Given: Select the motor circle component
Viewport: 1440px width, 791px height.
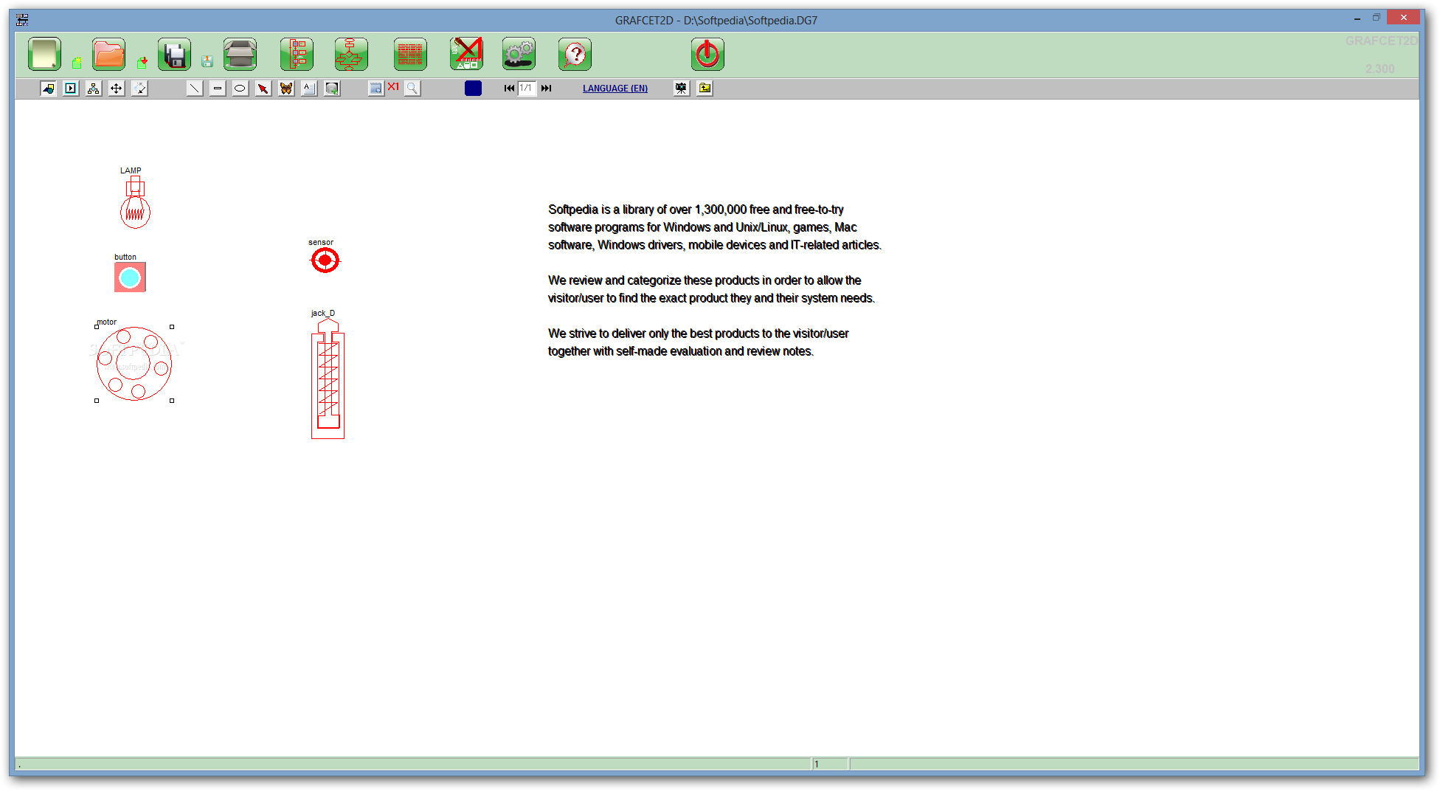Looking at the screenshot, I should pos(134,364).
